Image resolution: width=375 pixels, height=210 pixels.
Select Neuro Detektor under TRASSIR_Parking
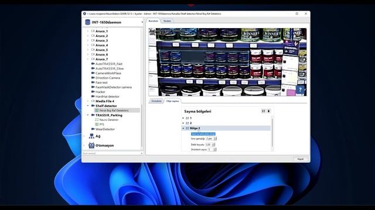coord(109,120)
